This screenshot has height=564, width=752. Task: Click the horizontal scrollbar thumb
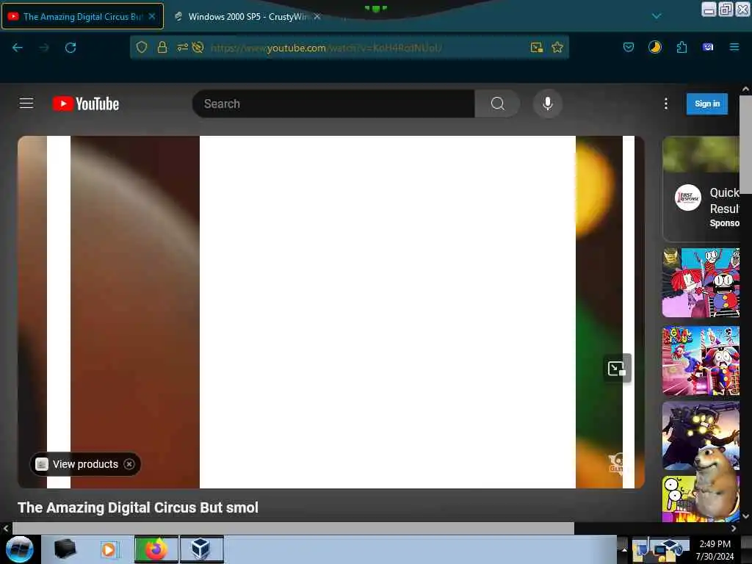tap(293, 529)
